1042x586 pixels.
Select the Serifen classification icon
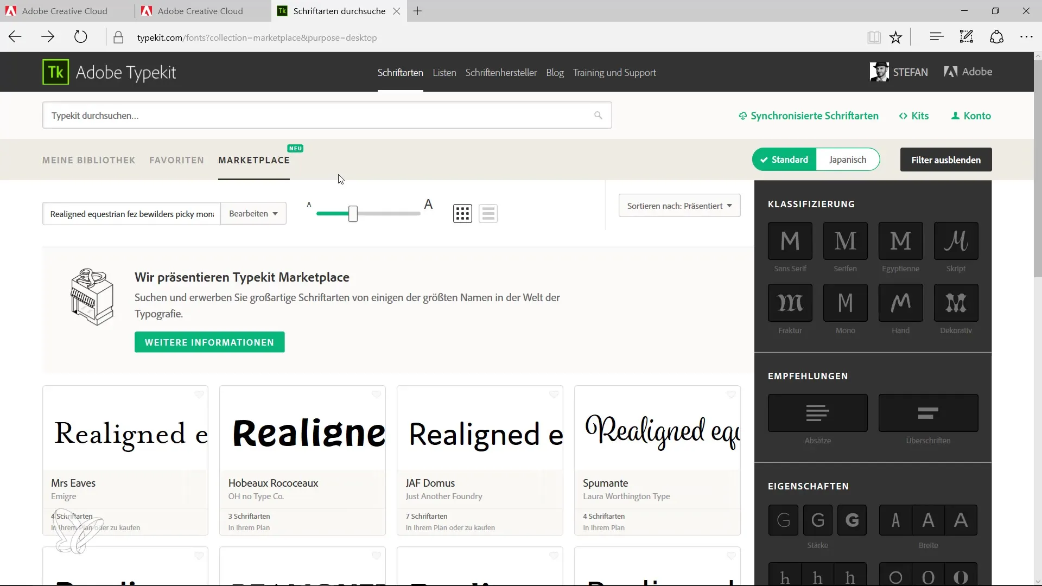[x=845, y=241]
